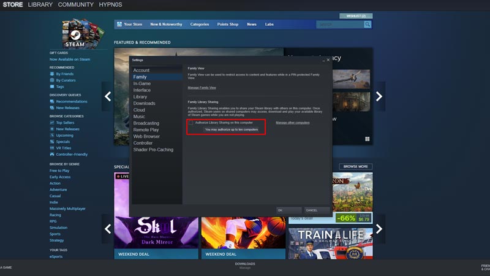Open Manage other computers link
The height and width of the screenshot is (276, 490).
tap(293, 123)
